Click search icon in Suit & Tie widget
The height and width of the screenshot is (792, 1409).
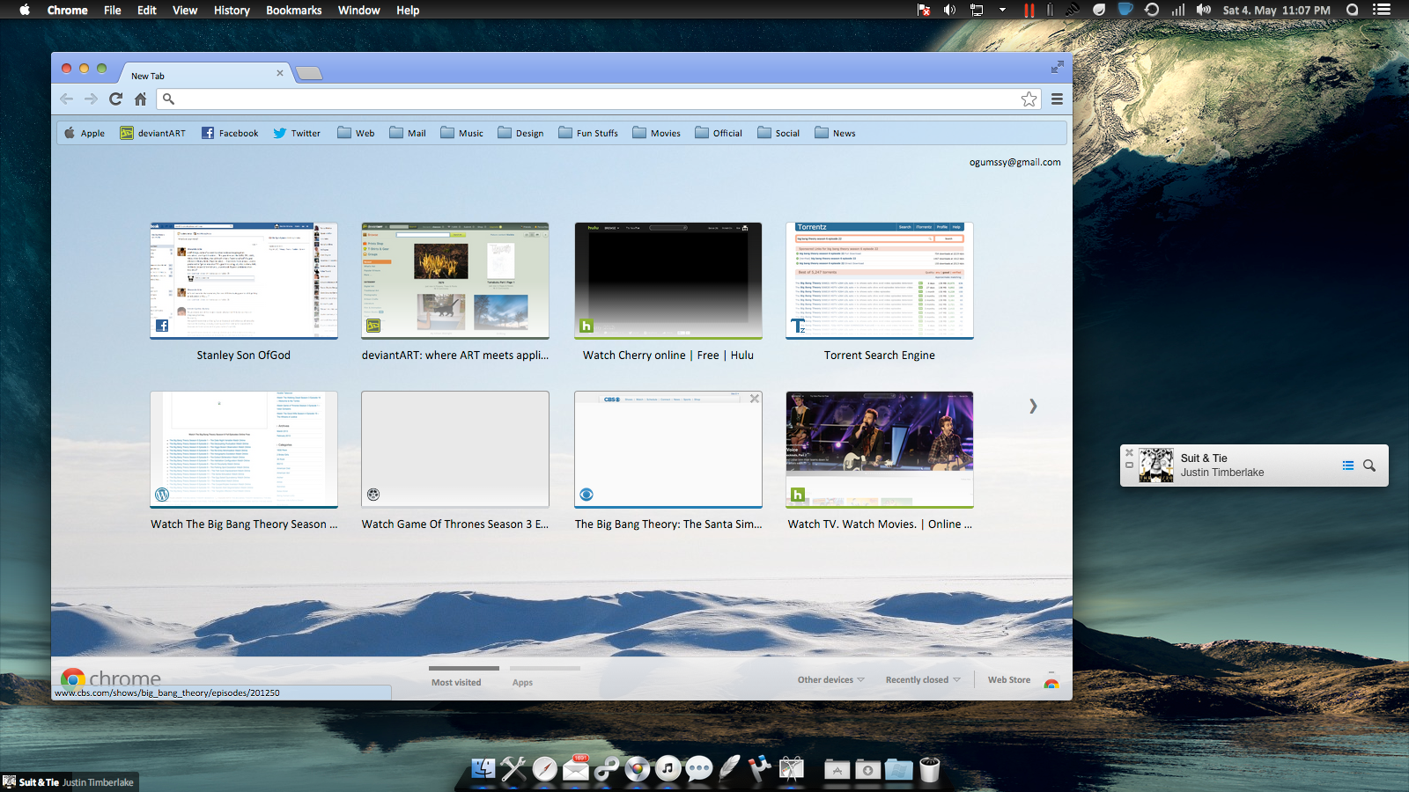[1368, 466]
